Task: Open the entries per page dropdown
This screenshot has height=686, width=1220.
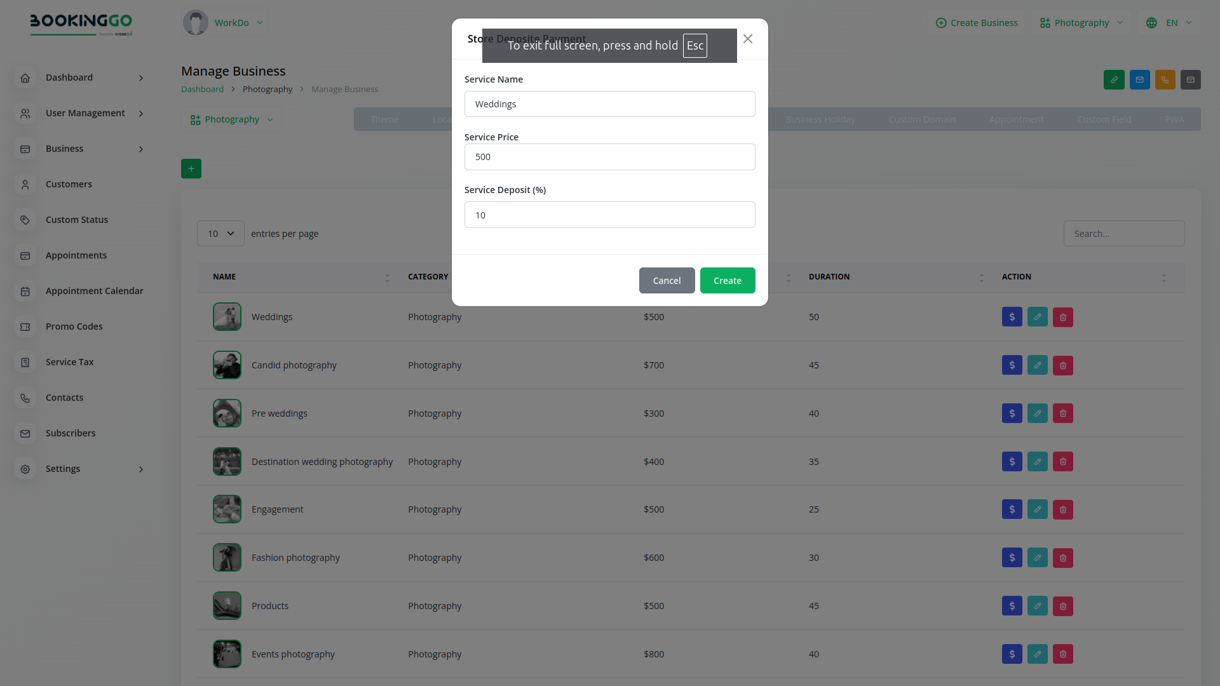Action: [x=220, y=234]
